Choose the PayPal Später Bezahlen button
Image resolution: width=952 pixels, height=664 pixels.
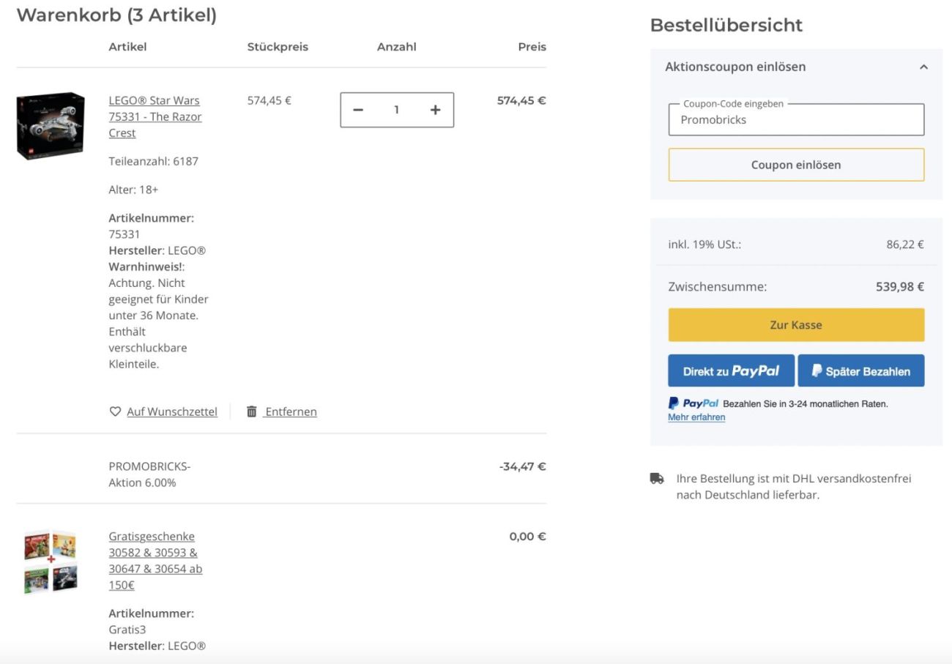tap(860, 371)
